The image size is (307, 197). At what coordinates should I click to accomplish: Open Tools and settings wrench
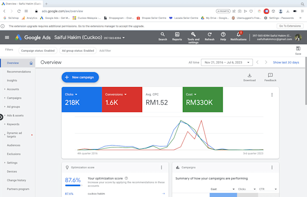point(193,37)
